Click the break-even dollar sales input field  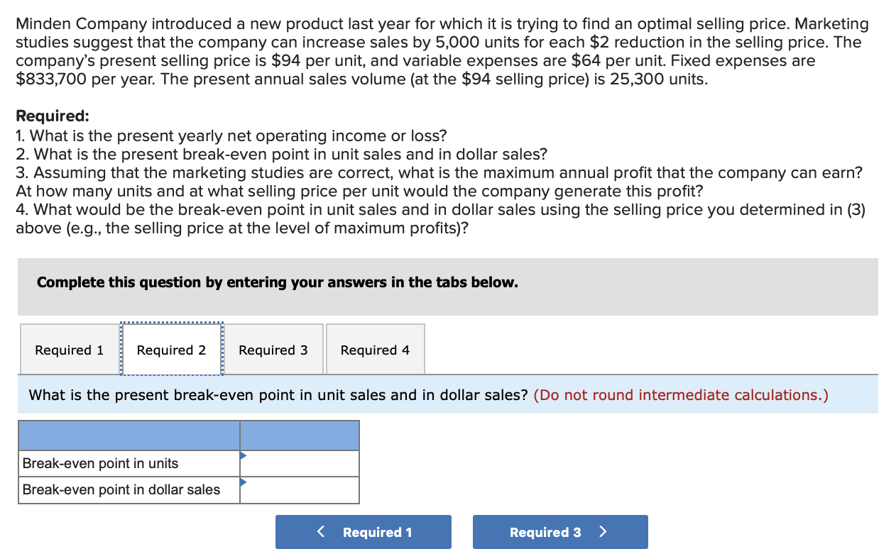[302, 489]
